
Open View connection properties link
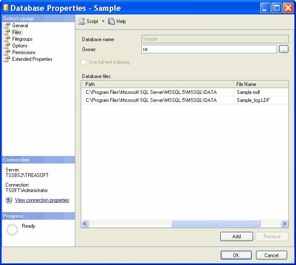point(42,200)
